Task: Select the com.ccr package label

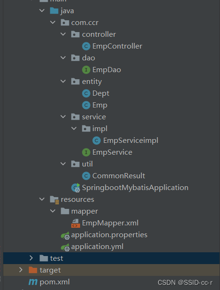Action: tap(85, 23)
